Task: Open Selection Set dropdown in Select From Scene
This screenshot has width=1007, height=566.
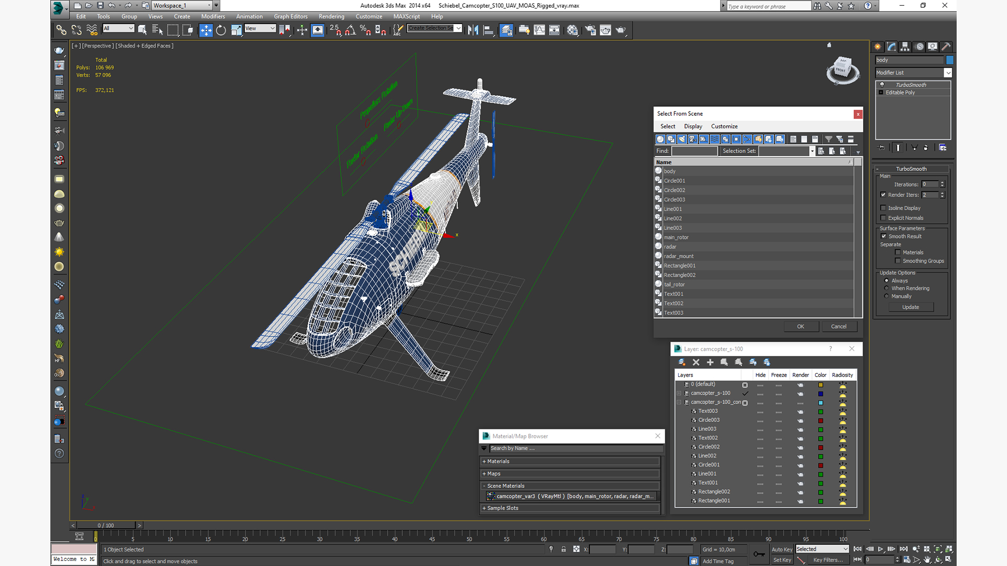Action: tap(812, 151)
